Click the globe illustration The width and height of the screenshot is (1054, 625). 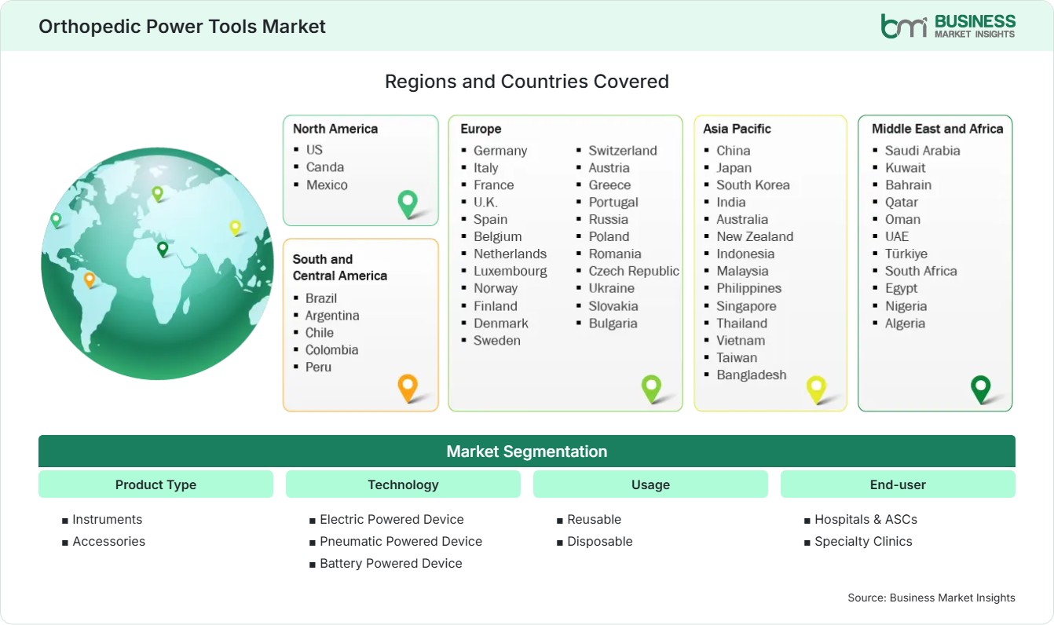click(x=157, y=264)
